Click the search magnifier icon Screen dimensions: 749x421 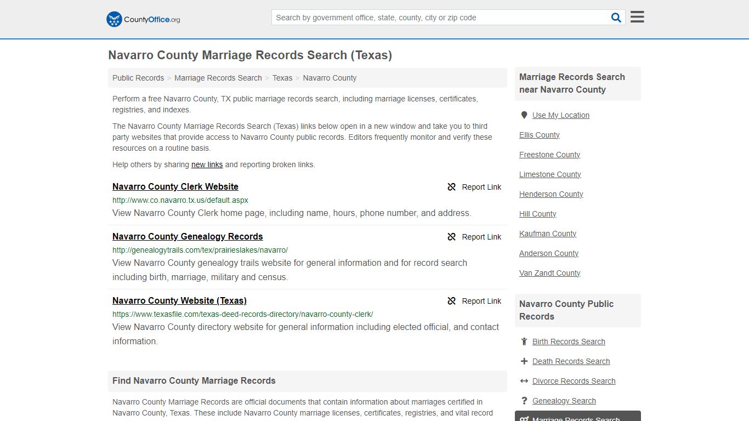coord(616,18)
